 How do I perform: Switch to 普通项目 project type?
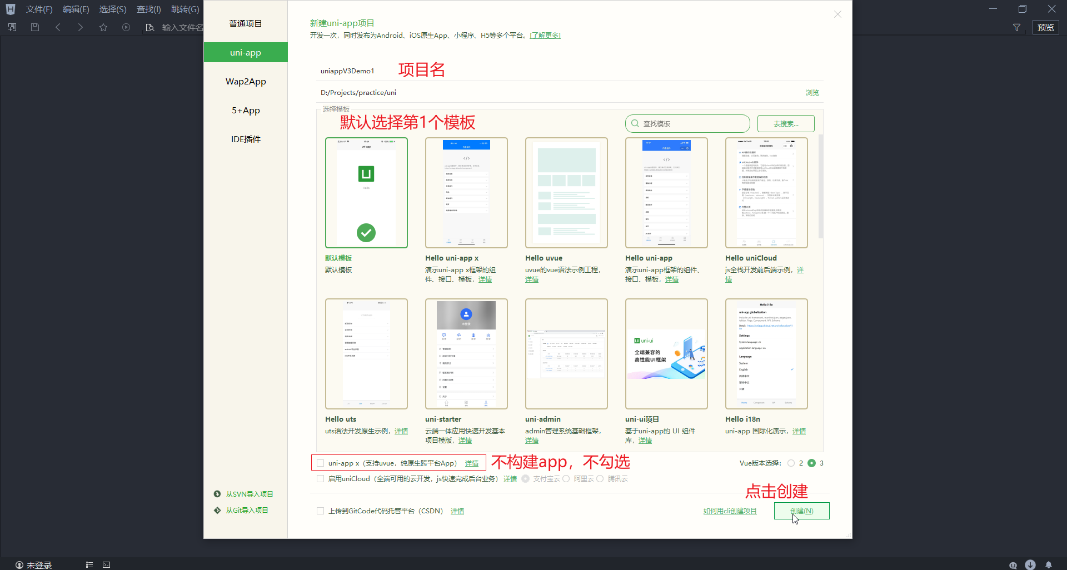(246, 23)
